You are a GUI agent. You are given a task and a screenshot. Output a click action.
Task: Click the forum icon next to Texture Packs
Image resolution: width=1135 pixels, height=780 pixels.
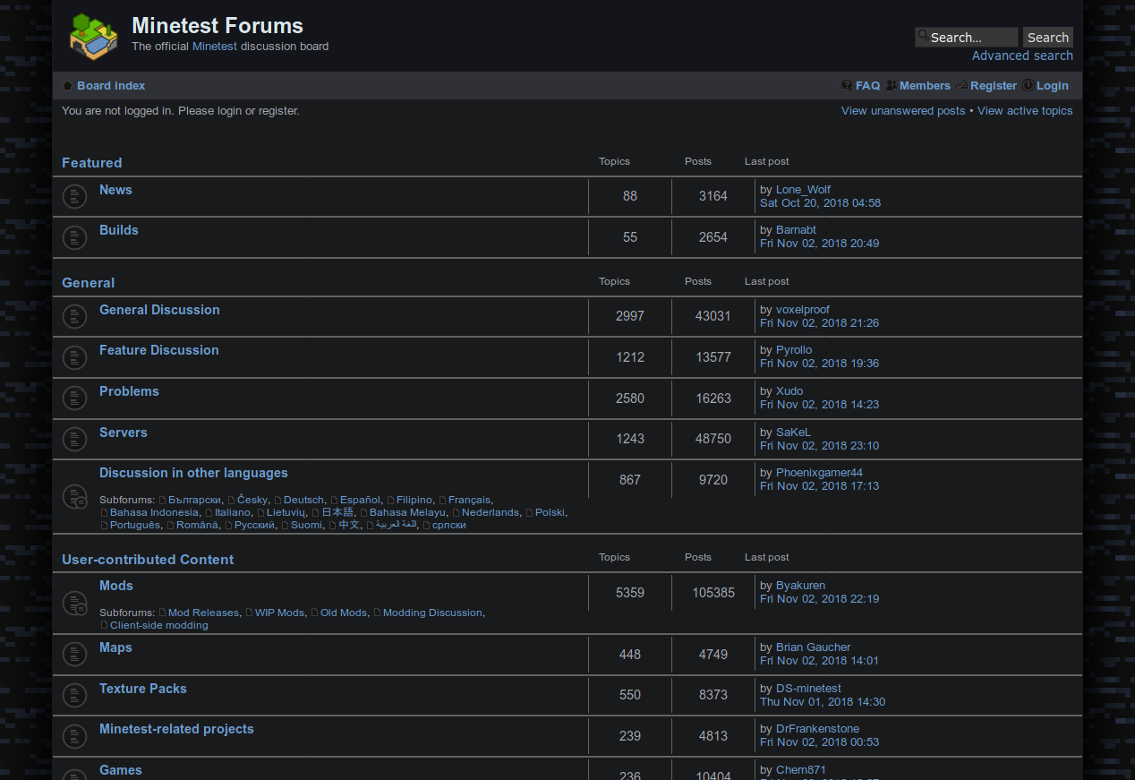coord(74,695)
